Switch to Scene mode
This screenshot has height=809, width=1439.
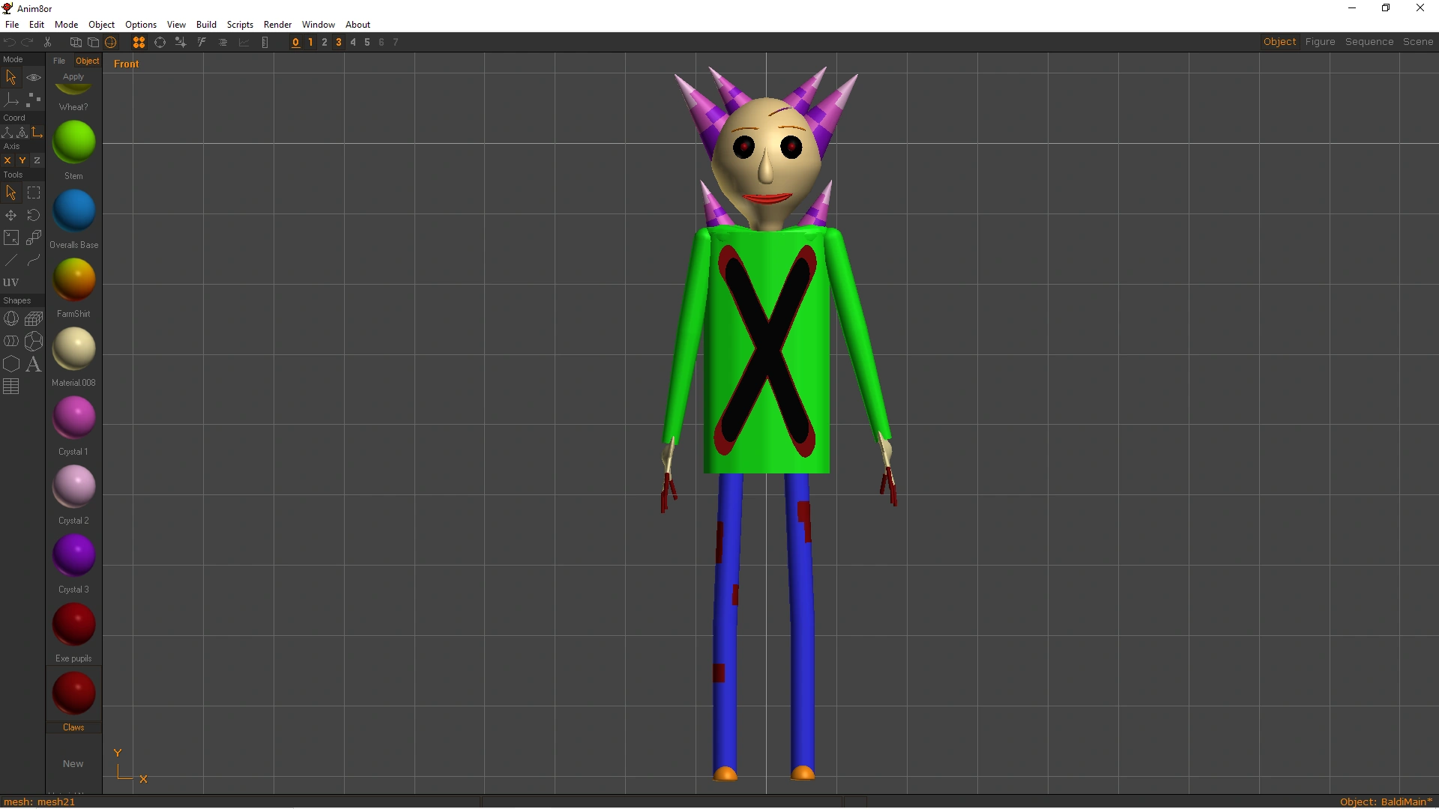pyautogui.click(x=1418, y=41)
